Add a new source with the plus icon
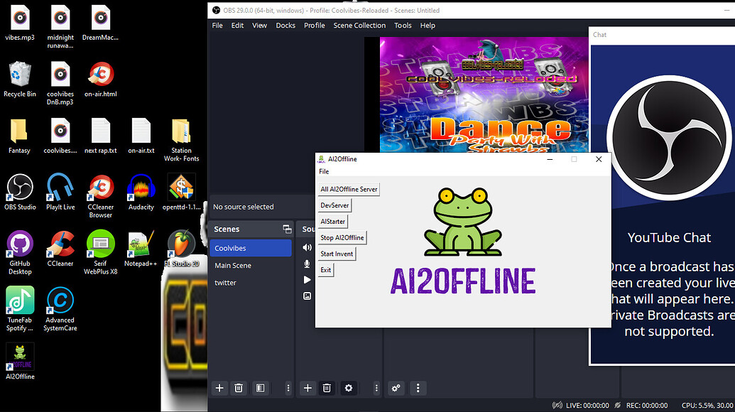The image size is (735, 412). tap(307, 389)
